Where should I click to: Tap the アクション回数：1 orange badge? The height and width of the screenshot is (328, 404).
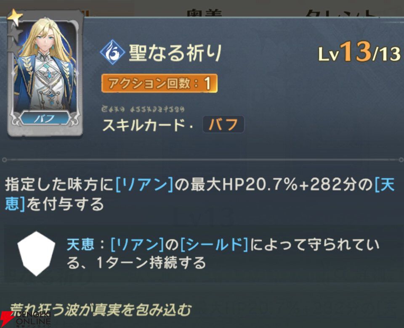pyautogui.click(x=159, y=83)
